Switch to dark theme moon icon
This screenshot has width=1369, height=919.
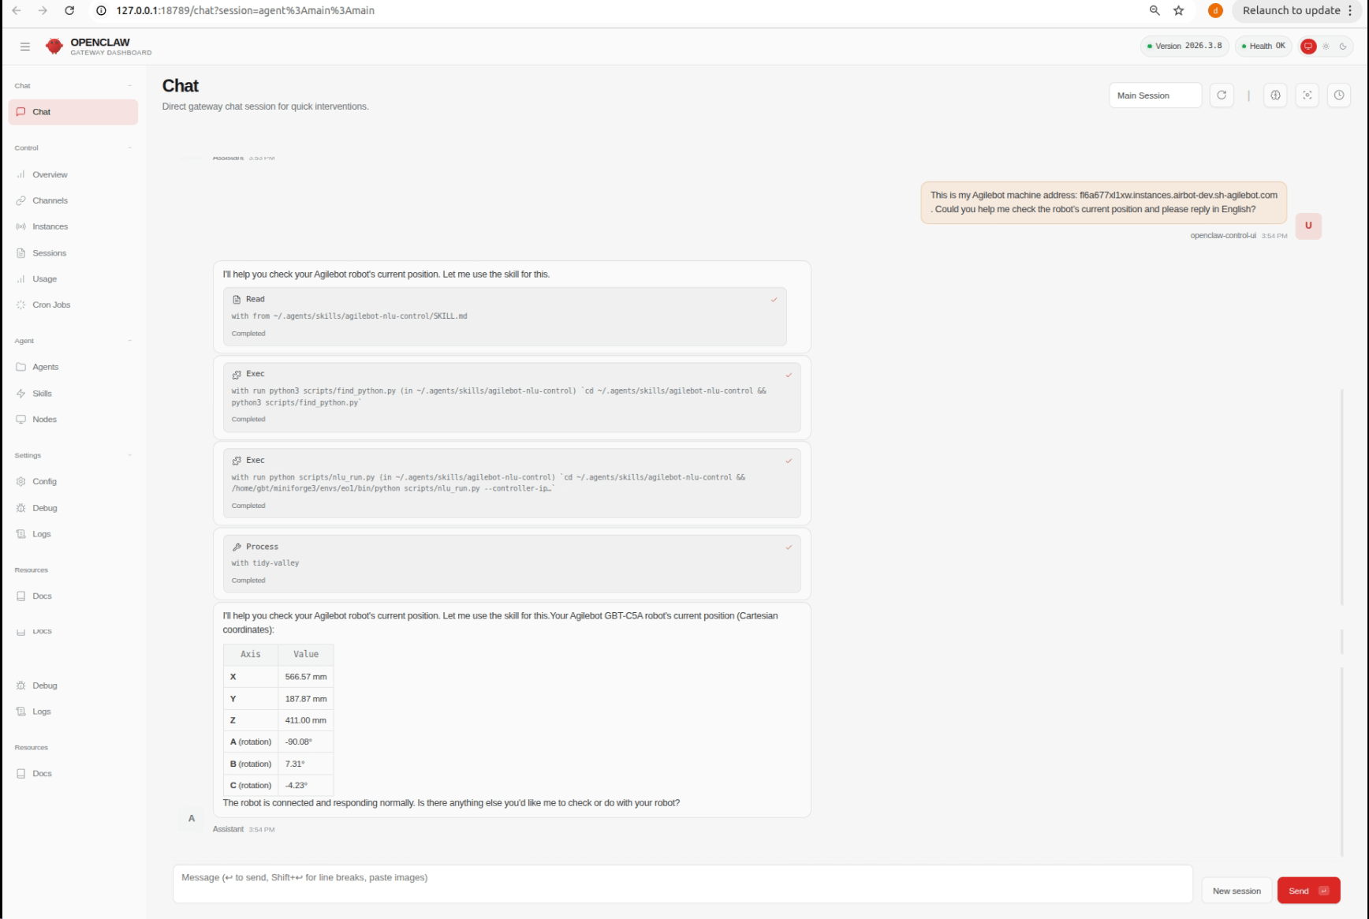click(x=1343, y=47)
